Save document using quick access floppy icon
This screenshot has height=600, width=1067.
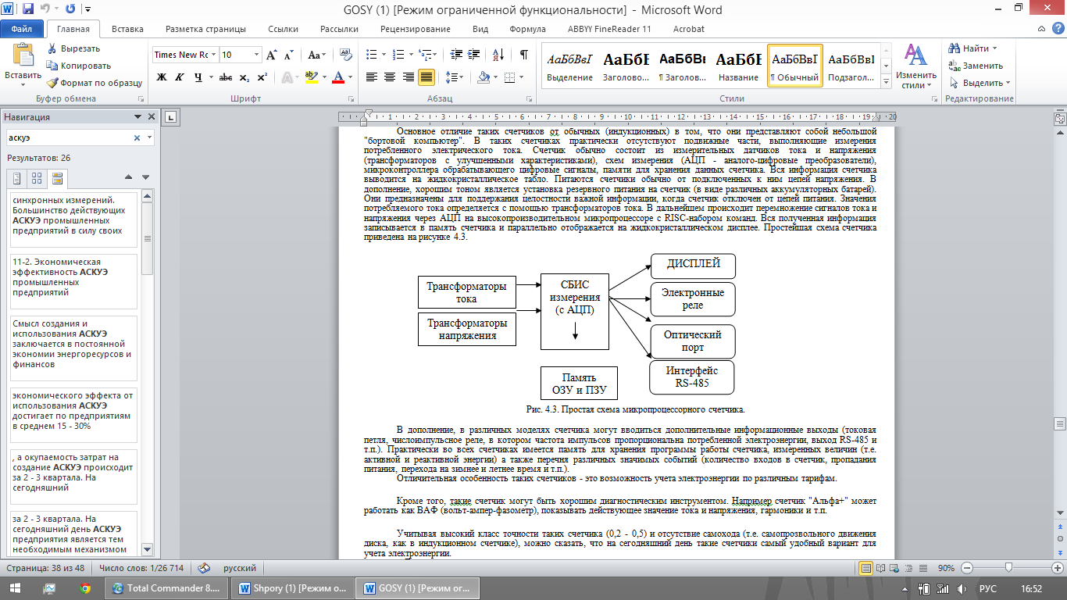click(28, 9)
